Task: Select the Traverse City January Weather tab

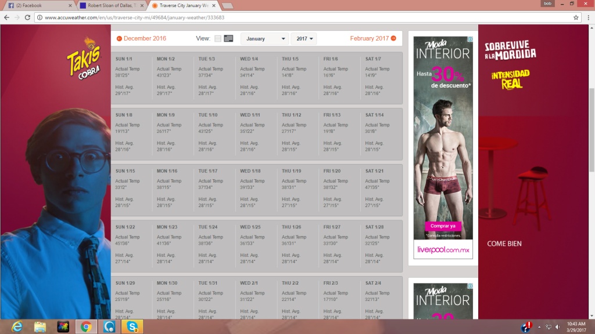Action: pyautogui.click(x=182, y=6)
